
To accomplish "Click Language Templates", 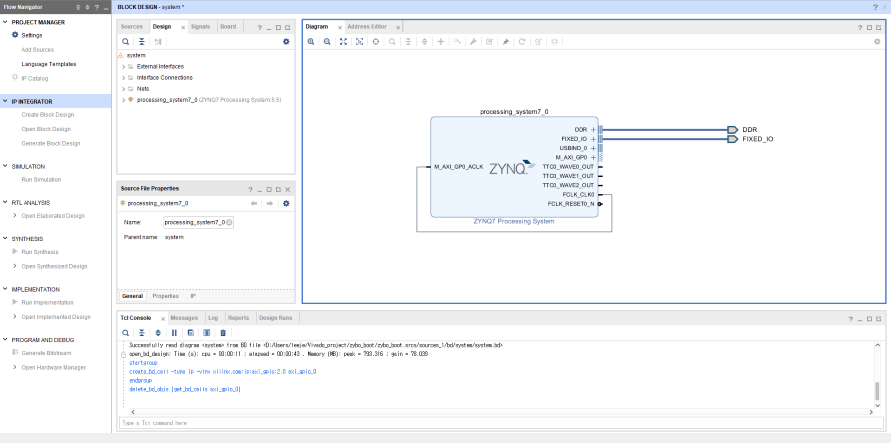I will coord(49,64).
